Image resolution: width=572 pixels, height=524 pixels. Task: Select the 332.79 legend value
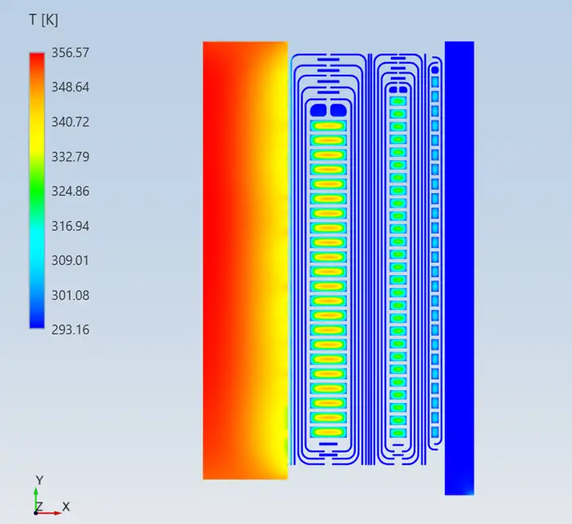tap(70, 157)
